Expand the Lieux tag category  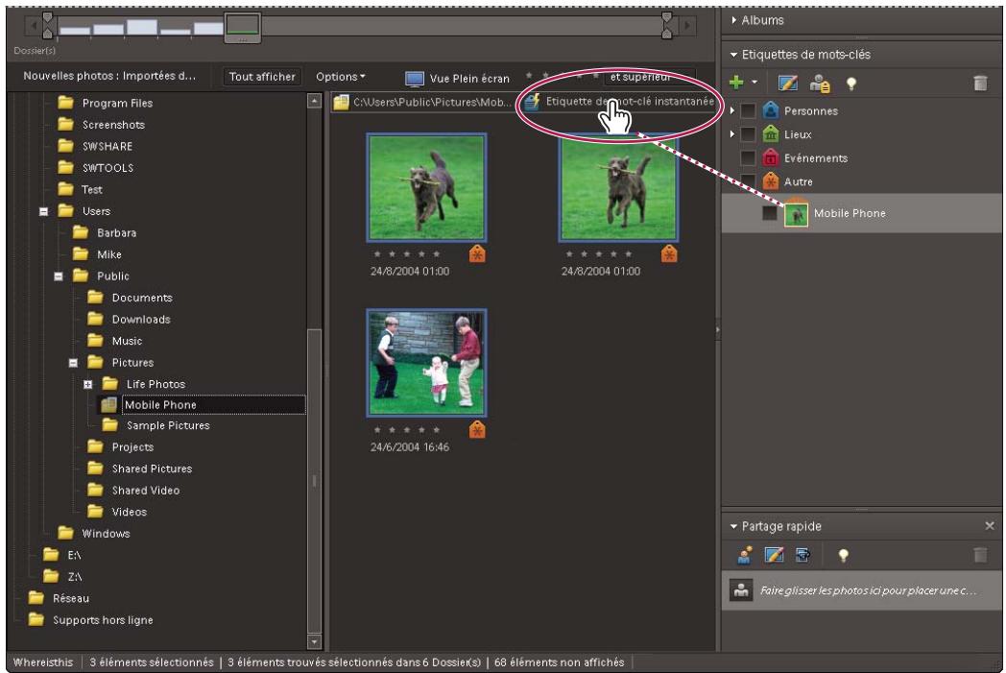pyautogui.click(x=732, y=134)
